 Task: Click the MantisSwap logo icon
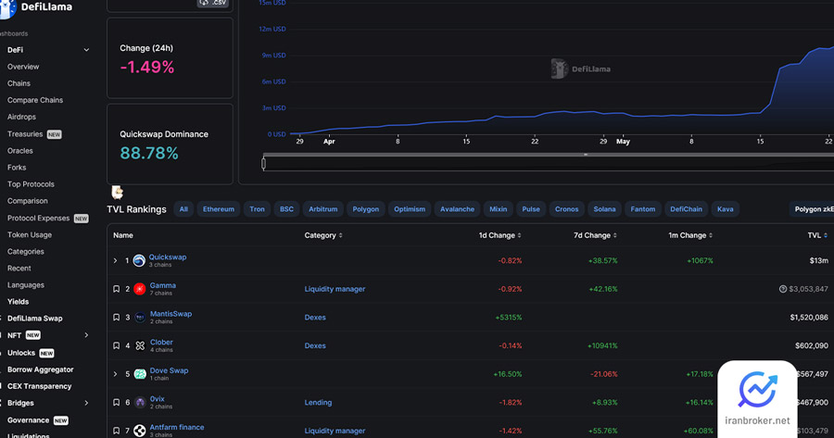(139, 318)
